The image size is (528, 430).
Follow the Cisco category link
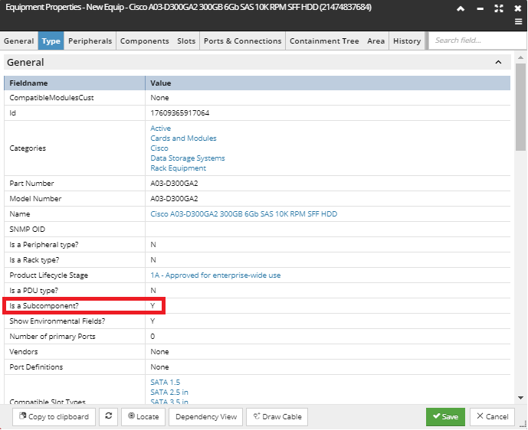pyautogui.click(x=159, y=148)
